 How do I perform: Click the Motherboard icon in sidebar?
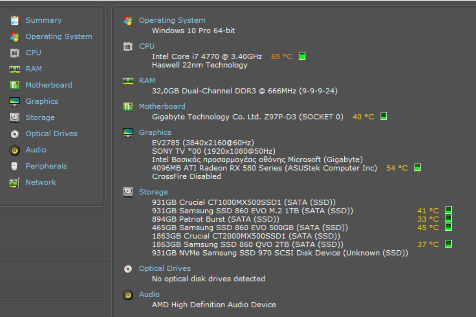(x=14, y=85)
